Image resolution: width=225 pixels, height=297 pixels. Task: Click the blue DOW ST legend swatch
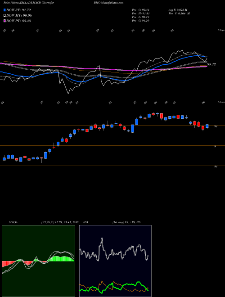pyautogui.click(x=4, y=10)
